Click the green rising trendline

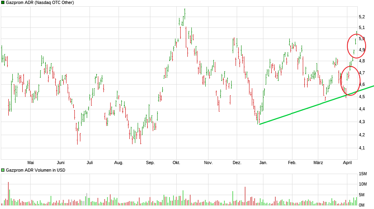(x=317, y=105)
